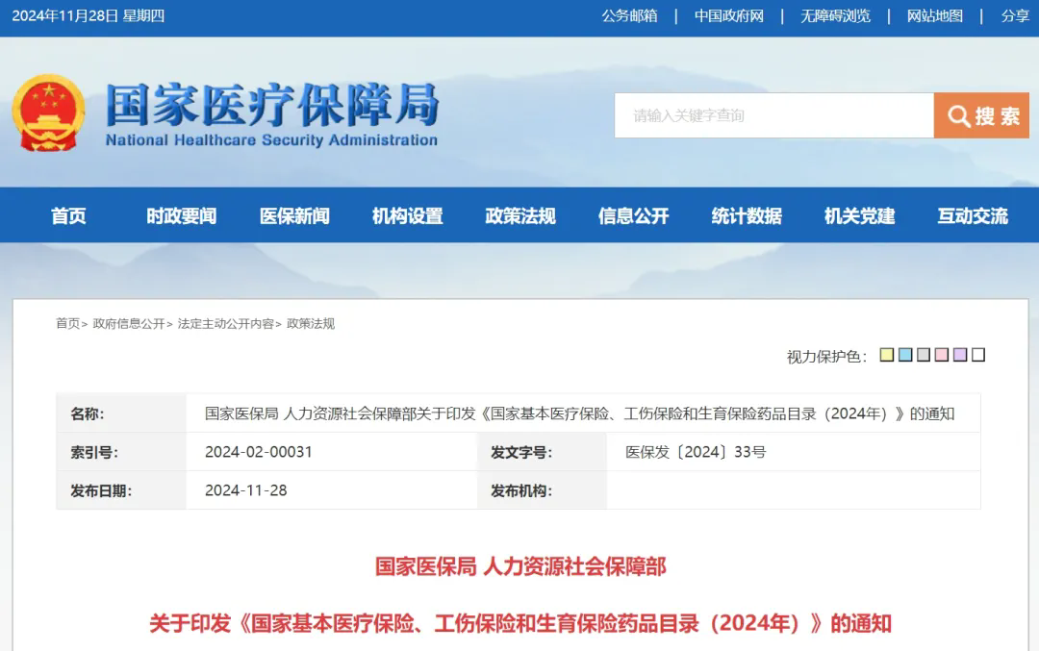Screen dimensions: 1039x651
Task: Click the orange 搜索 search button
Action: pyautogui.click(x=981, y=115)
